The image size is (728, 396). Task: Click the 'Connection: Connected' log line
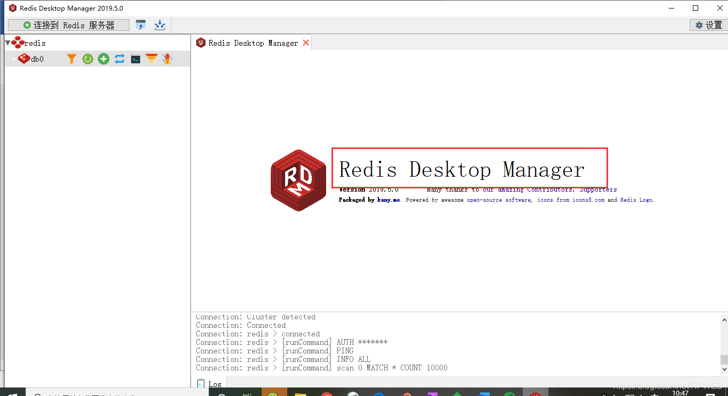(x=241, y=325)
